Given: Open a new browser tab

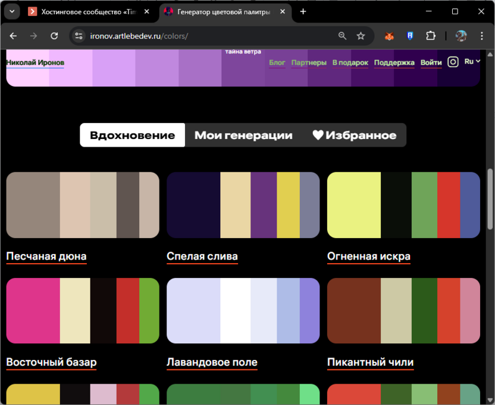Looking at the screenshot, I should pos(303,11).
